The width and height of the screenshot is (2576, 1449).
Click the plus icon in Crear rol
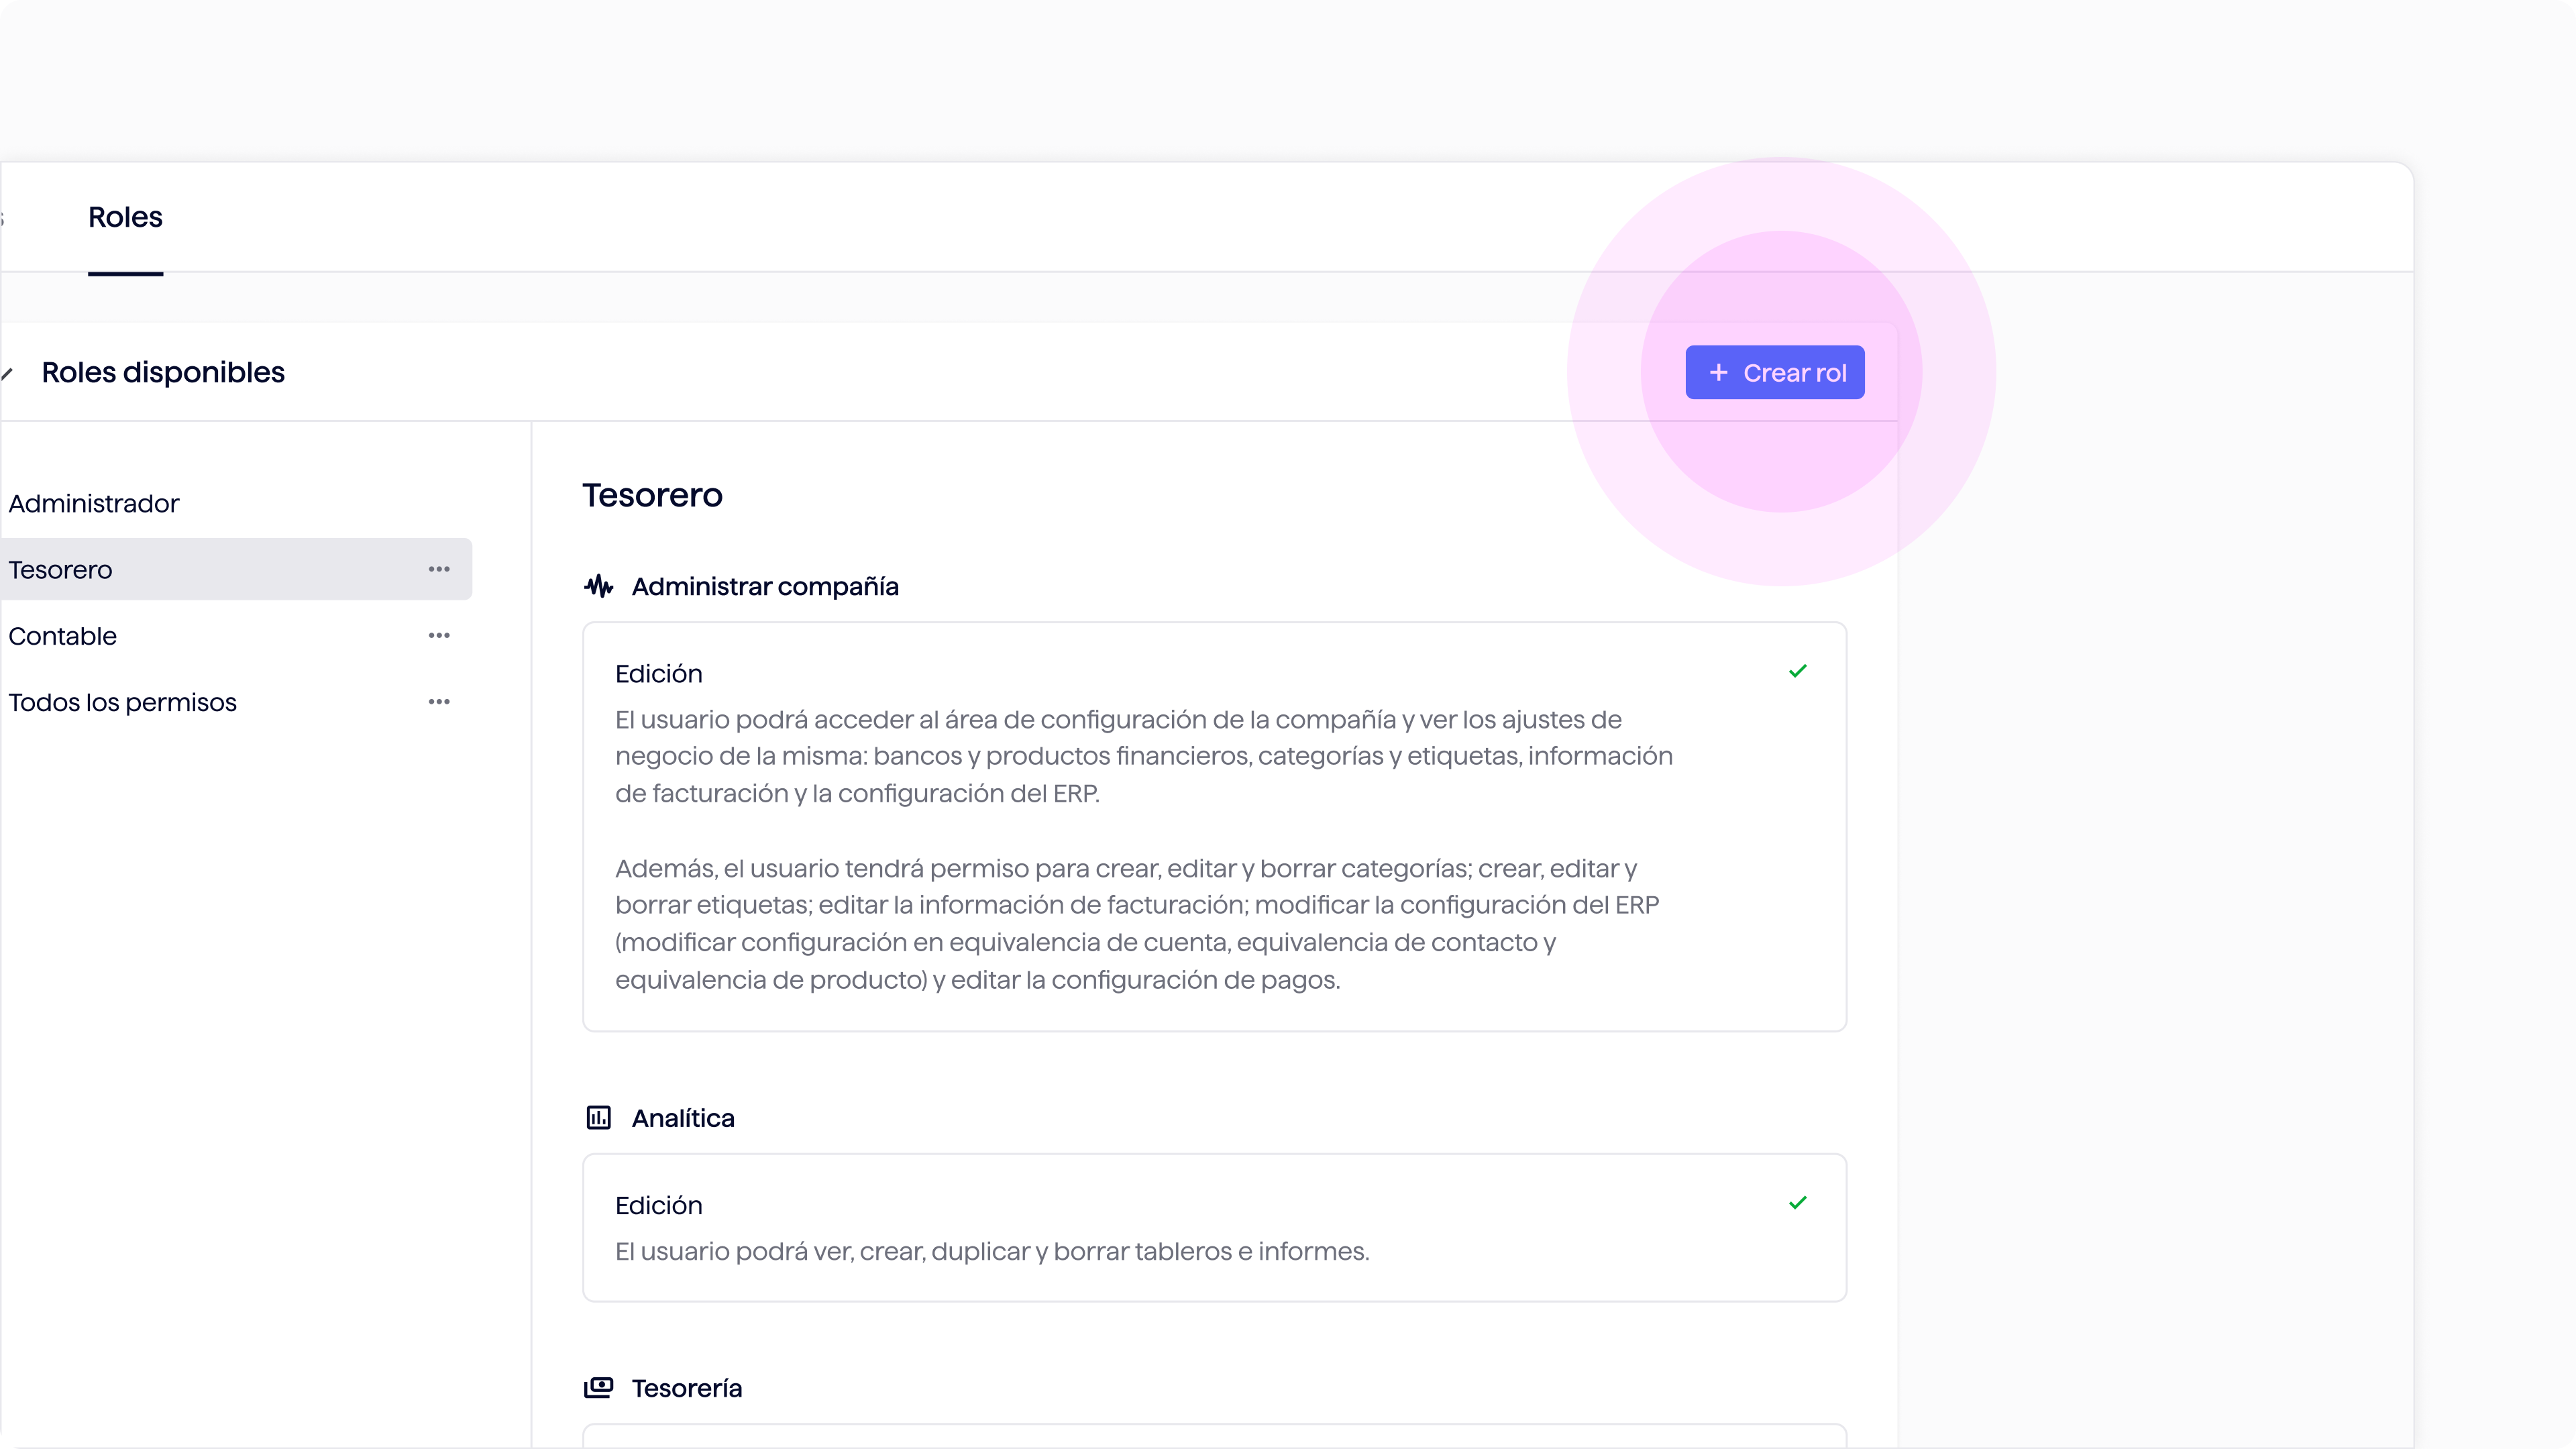(x=1718, y=372)
